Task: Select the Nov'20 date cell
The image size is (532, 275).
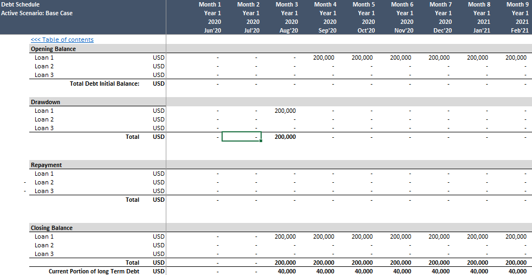Action: coord(405,30)
